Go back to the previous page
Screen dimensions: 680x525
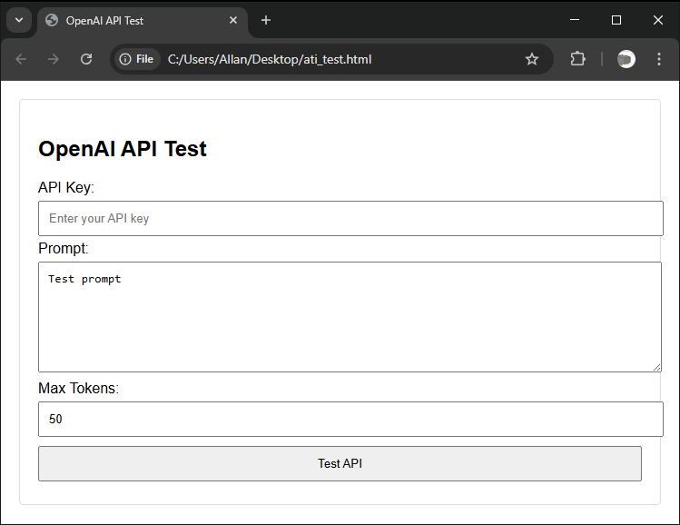tap(21, 59)
